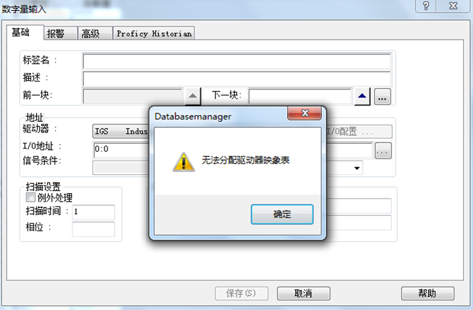
Task: Click the 扫描时间 input field
Action: coord(94,212)
